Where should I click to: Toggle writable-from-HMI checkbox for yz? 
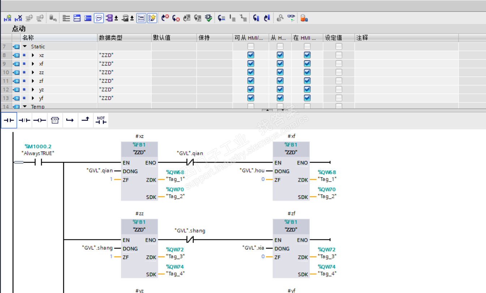click(280, 90)
